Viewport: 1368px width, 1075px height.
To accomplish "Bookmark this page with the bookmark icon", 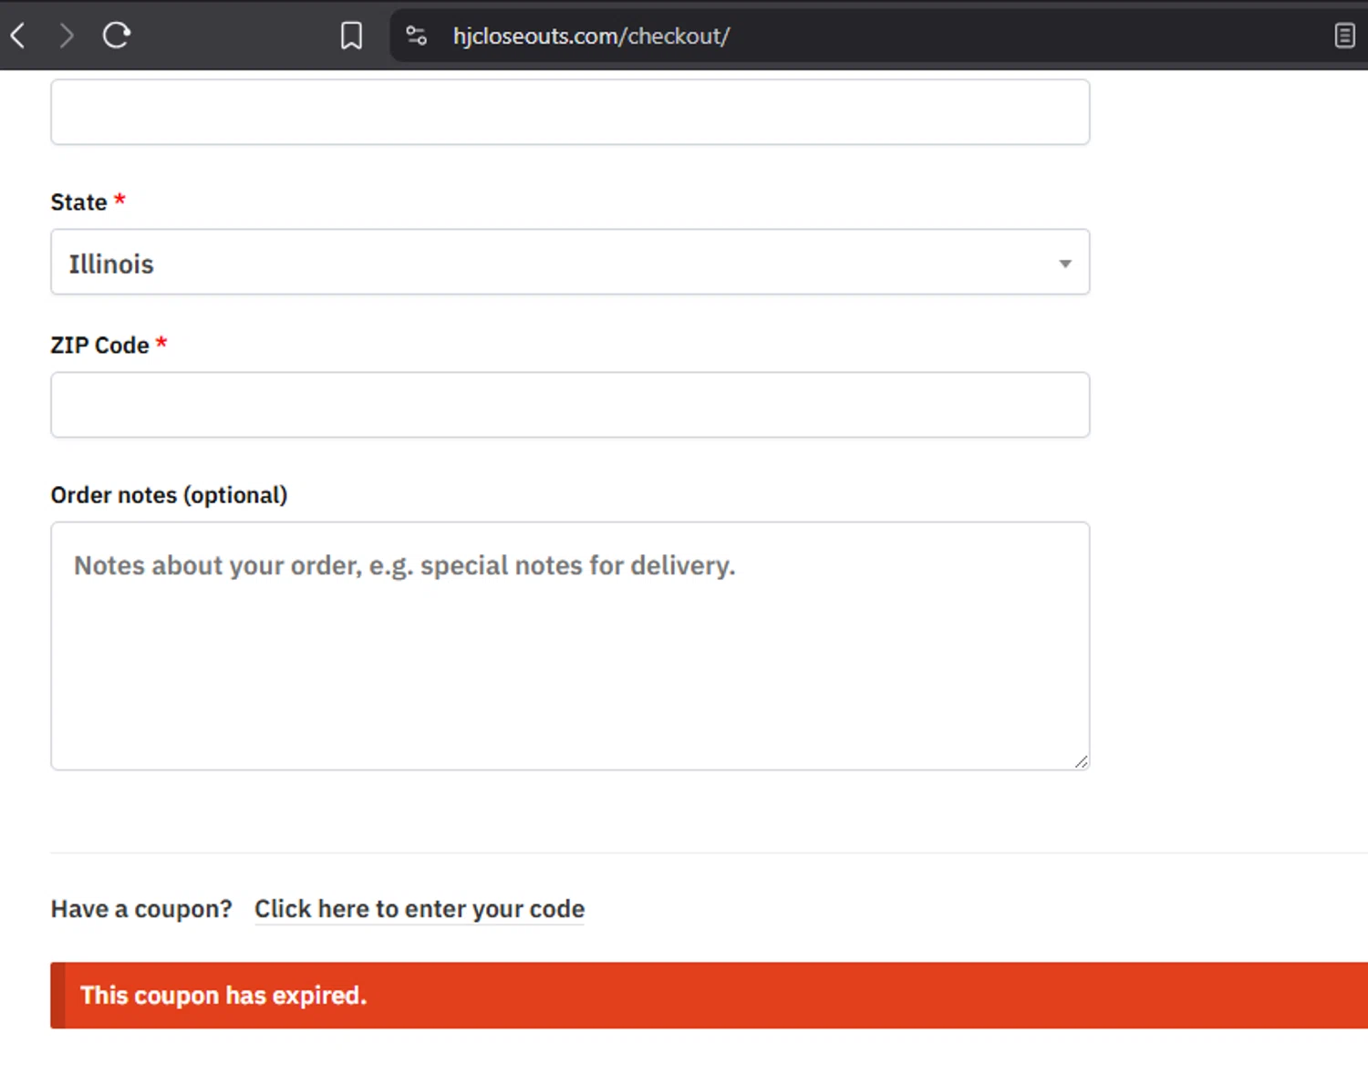I will click(x=351, y=36).
